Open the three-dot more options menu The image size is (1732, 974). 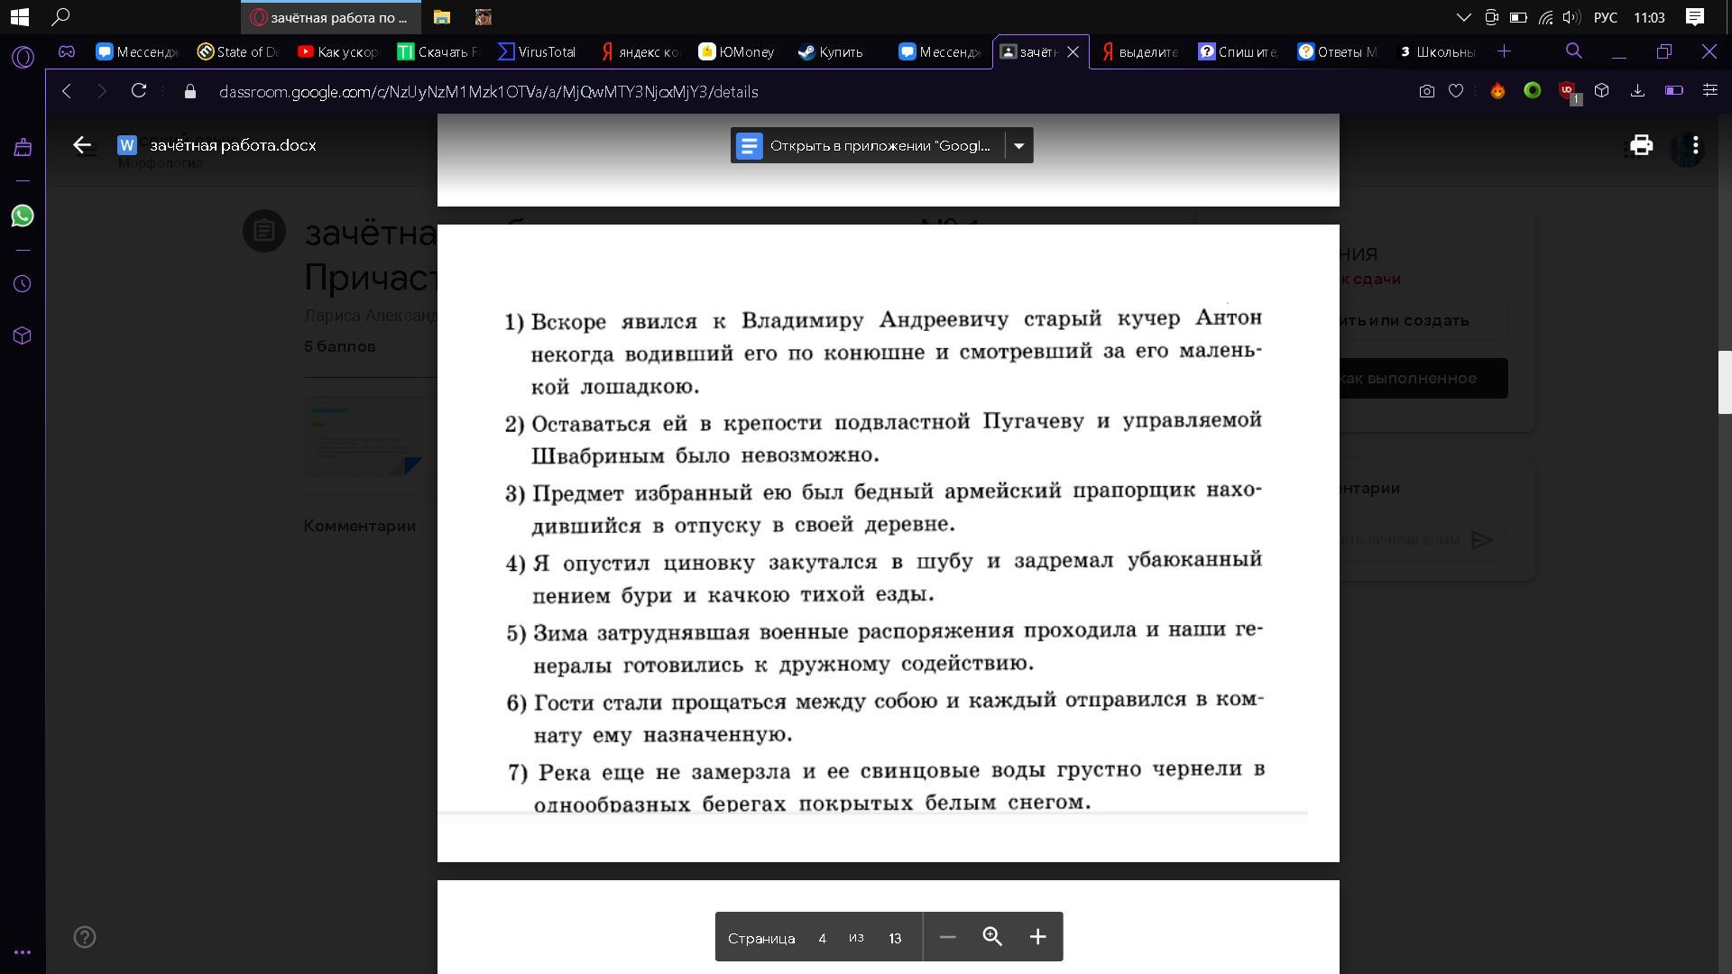(1695, 145)
